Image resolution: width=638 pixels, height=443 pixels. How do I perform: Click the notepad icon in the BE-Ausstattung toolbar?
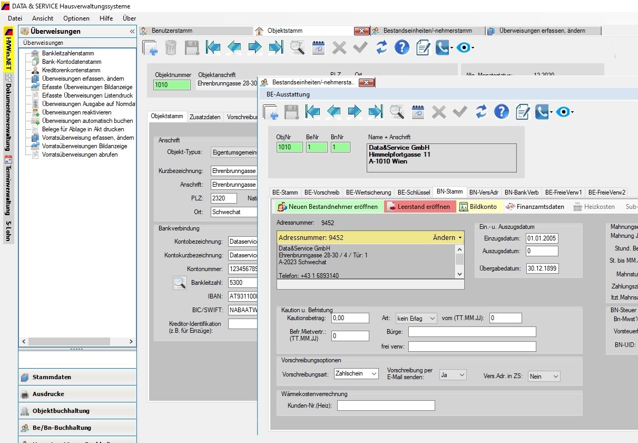coord(523,111)
